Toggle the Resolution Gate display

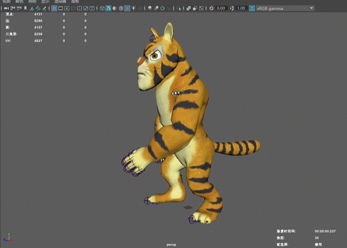[x=67, y=8]
